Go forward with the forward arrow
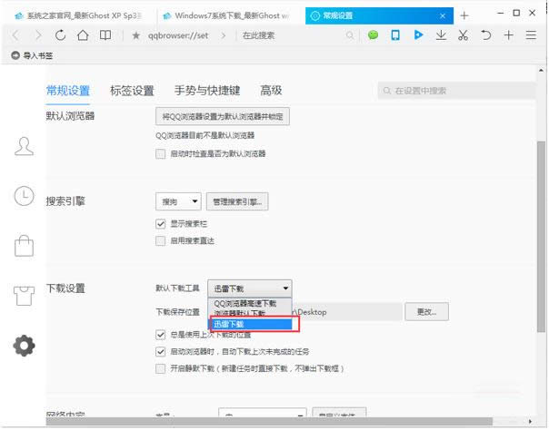The image size is (549, 430). (38, 35)
